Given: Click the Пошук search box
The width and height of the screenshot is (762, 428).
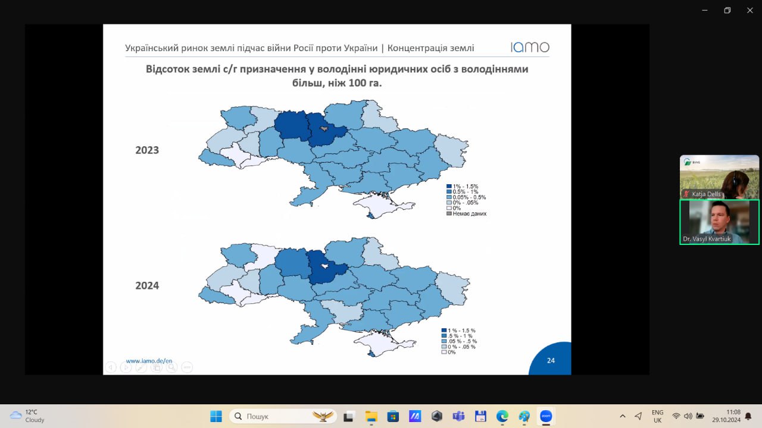Looking at the screenshot, I should [x=283, y=416].
